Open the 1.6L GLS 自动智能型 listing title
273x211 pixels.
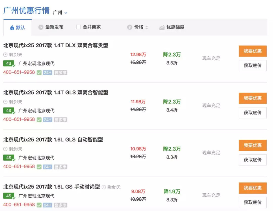click(x=53, y=140)
